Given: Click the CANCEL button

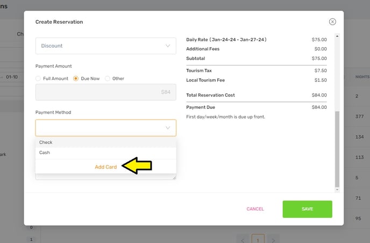Looking at the screenshot, I should click(x=255, y=209).
